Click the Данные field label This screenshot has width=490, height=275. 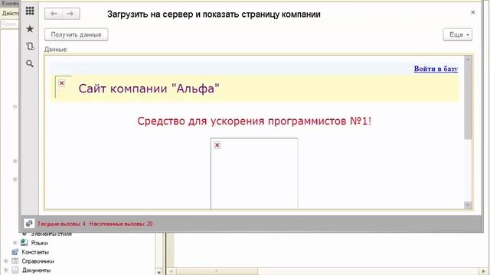(56, 49)
